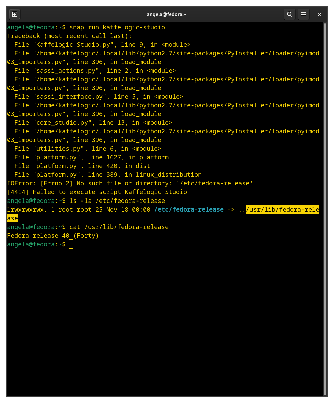Image resolution: width=334 pixels, height=403 pixels.
Task: Click the 'Traceback (most recent call last)' line
Action: 69,36
